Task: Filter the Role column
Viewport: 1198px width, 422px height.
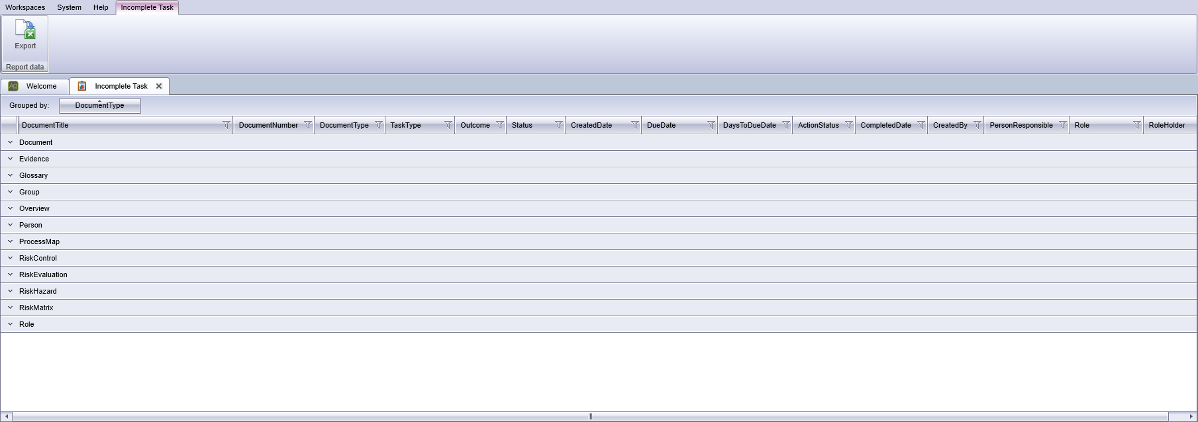Action: pos(1136,125)
